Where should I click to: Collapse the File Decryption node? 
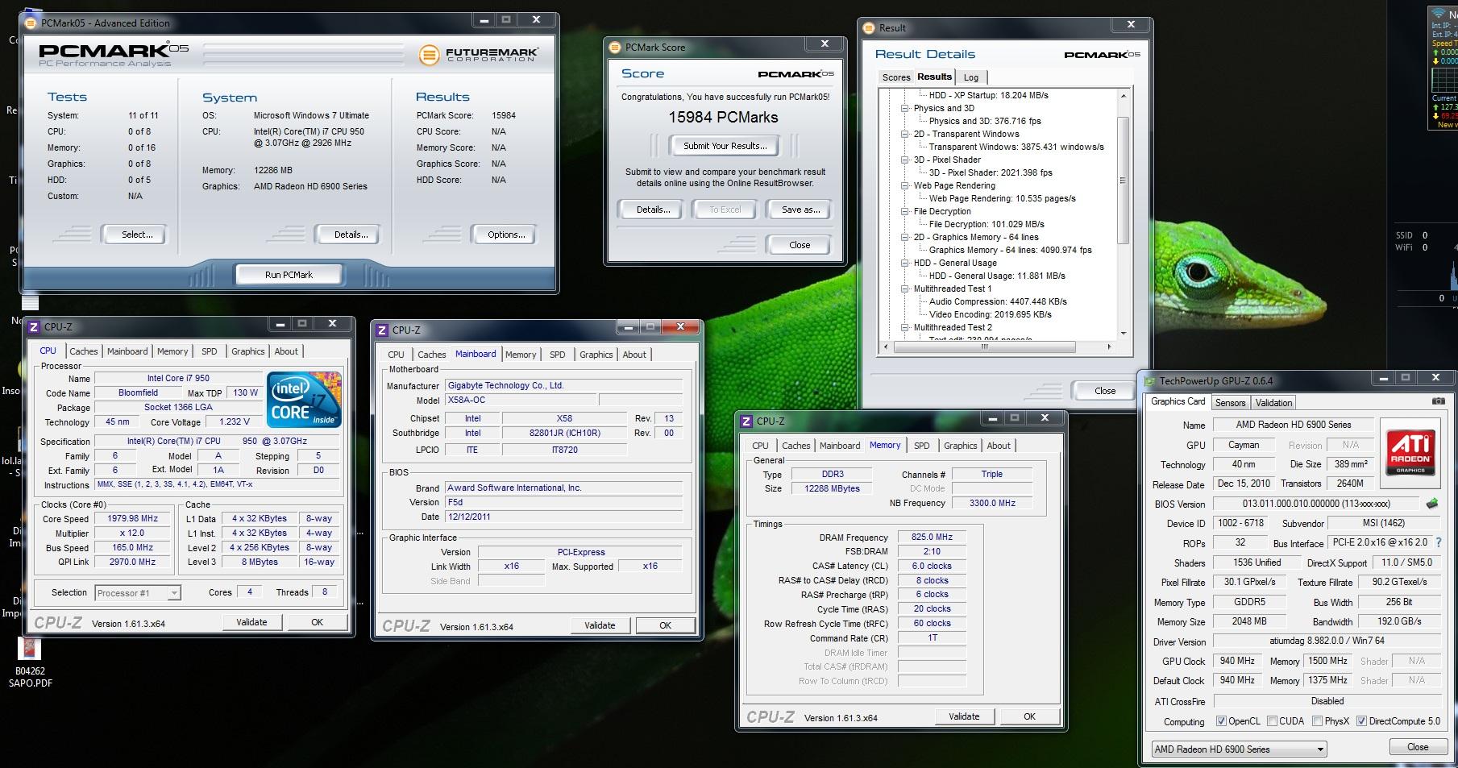905,211
